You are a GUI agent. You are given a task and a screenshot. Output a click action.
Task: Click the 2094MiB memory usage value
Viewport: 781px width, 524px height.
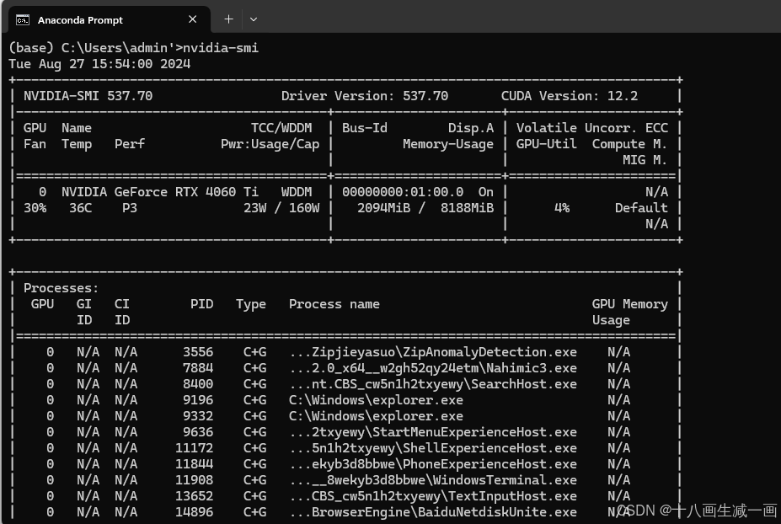tap(384, 208)
